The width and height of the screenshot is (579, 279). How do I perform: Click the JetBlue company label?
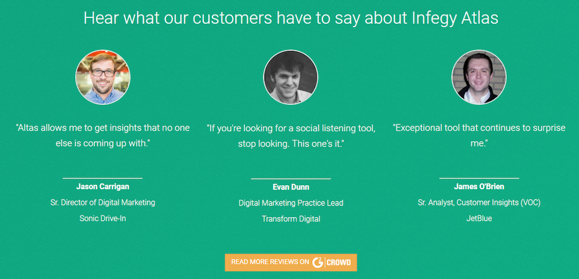(x=479, y=218)
